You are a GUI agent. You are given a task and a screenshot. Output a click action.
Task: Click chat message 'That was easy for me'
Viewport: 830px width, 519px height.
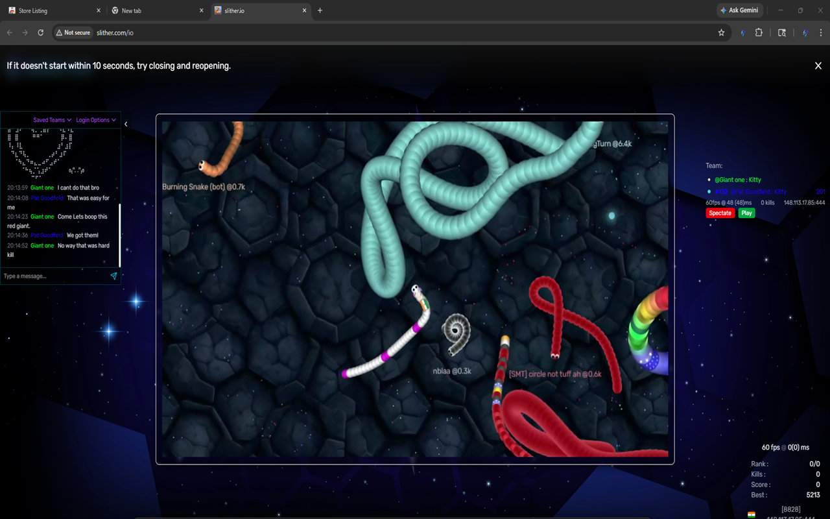[58, 202]
